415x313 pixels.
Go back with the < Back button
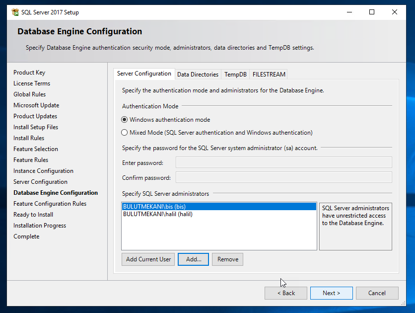(x=286, y=293)
